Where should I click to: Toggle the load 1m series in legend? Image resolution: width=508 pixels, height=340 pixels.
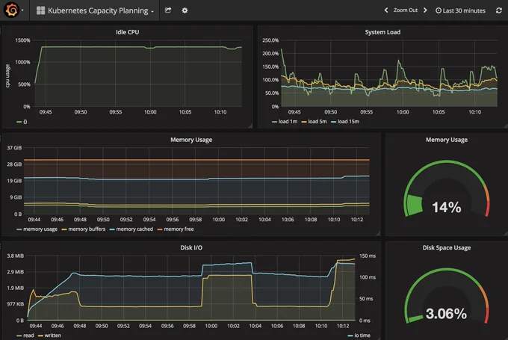285,122
